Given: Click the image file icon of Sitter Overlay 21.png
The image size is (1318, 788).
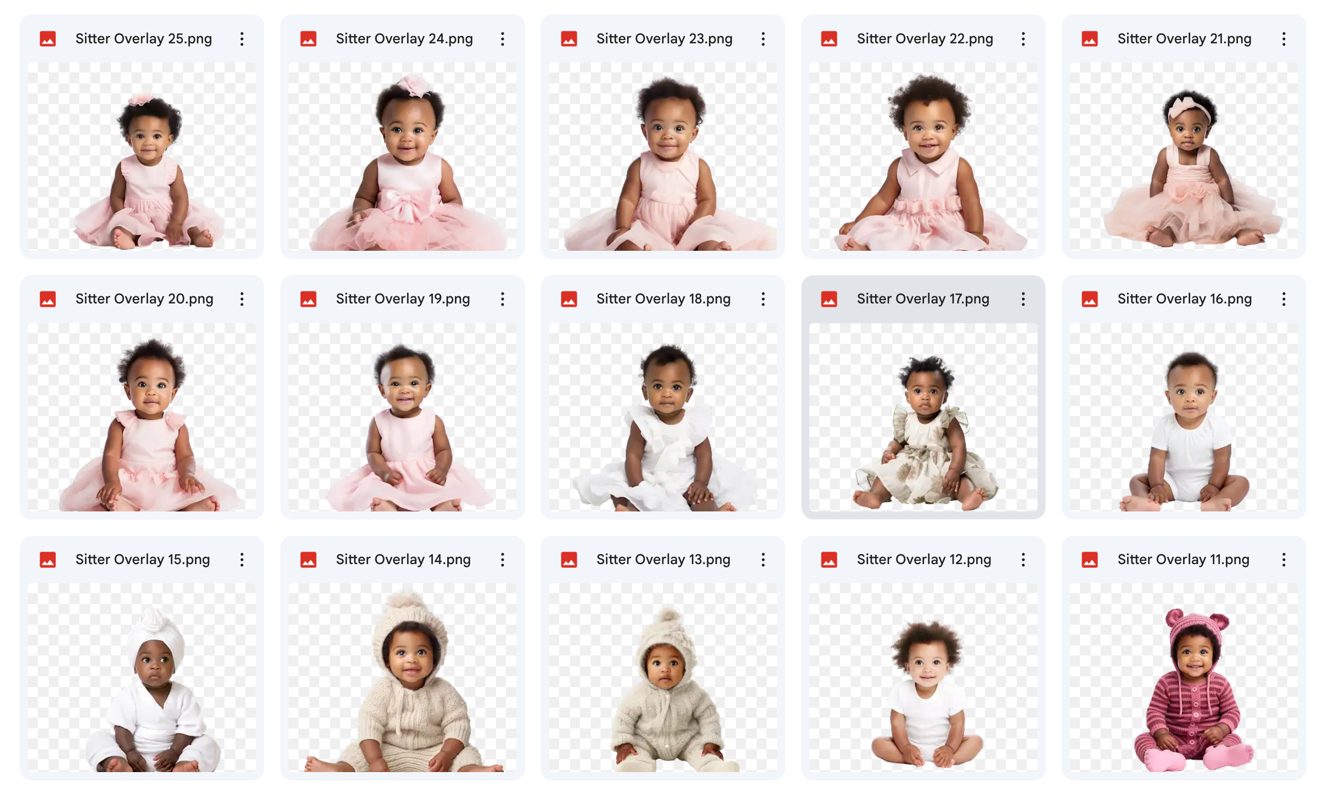Looking at the screenshot, I should click(x=1089, y=39).
